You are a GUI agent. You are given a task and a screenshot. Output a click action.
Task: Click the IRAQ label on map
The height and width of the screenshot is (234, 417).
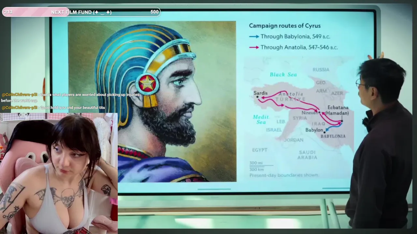318,124
